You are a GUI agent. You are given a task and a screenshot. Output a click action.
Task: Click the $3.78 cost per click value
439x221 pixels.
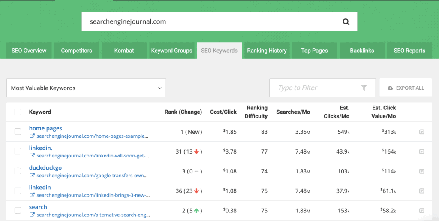tap(230, 151)
